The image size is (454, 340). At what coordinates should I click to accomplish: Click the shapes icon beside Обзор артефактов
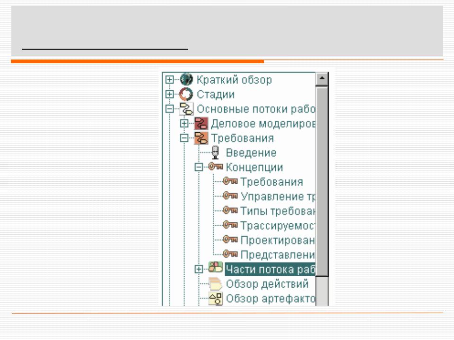pyautogui.click(x=216, y=298)
